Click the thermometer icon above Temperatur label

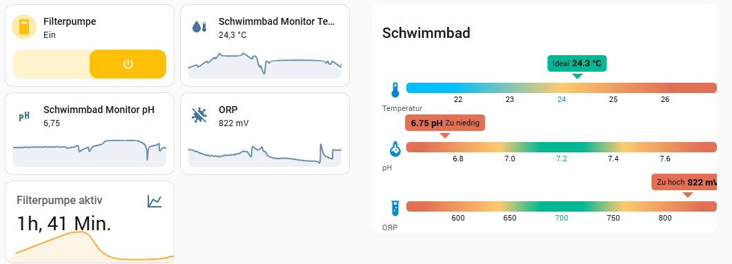(395, 90)
